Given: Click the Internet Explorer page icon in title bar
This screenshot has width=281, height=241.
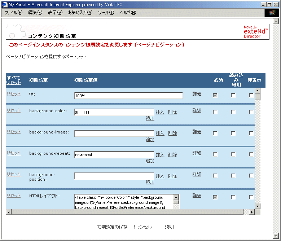Looking at the screenshot, I should (4, 4).
